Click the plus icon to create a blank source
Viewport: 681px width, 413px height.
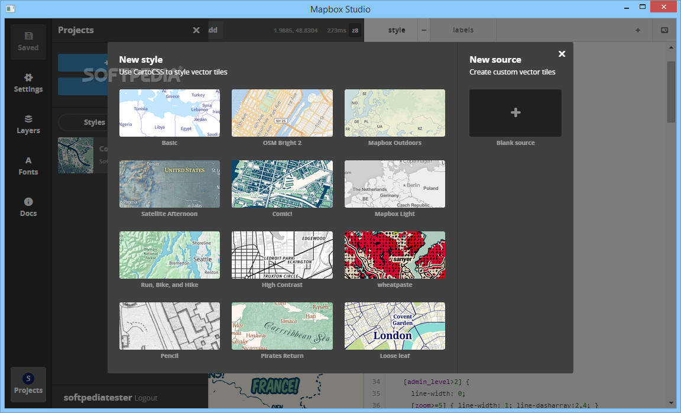[x=515, y=112]
